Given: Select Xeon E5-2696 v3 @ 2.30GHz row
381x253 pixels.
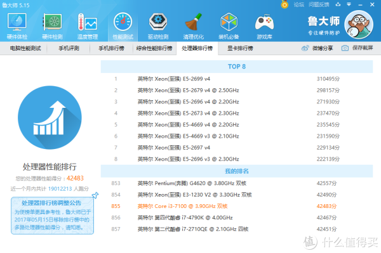Looking at the screenshot, I should [237, 159].
